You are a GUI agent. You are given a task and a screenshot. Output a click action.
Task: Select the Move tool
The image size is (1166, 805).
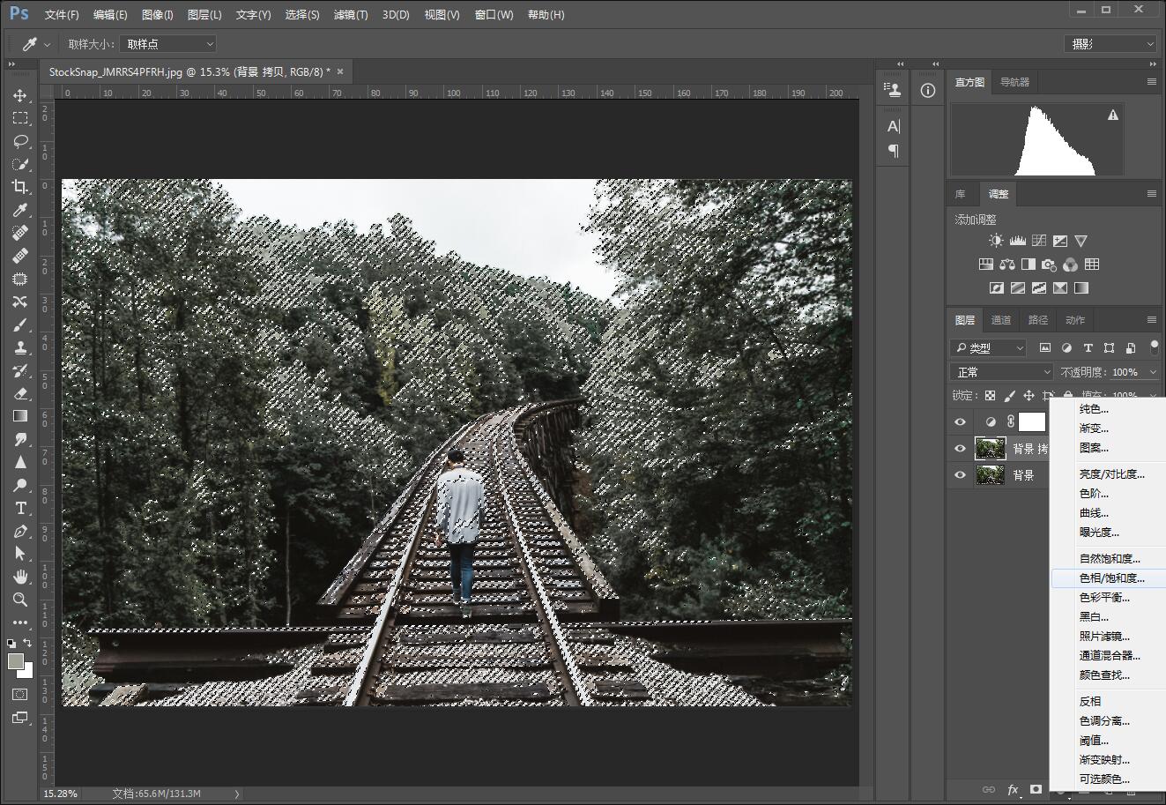click(19, 95)
